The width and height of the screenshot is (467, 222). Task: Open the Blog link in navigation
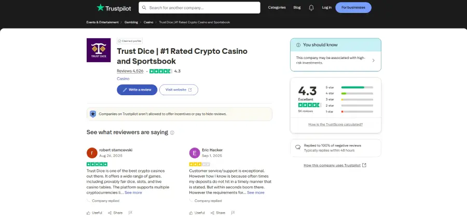point(297,8)
